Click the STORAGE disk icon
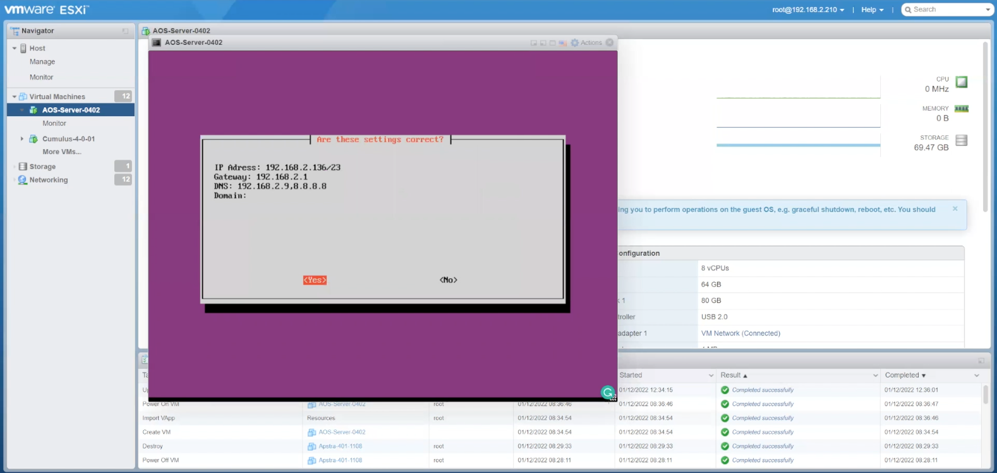The image size is (997, 473). point(962,140)
